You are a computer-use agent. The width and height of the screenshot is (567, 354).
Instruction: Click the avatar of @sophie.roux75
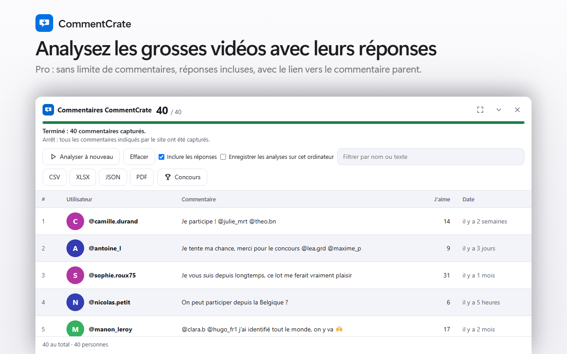click(75, 275)
